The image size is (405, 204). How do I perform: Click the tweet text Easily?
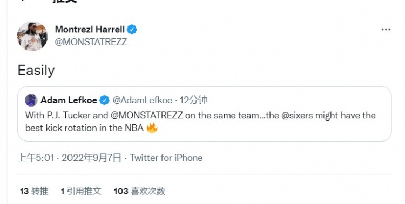point(36,70)
